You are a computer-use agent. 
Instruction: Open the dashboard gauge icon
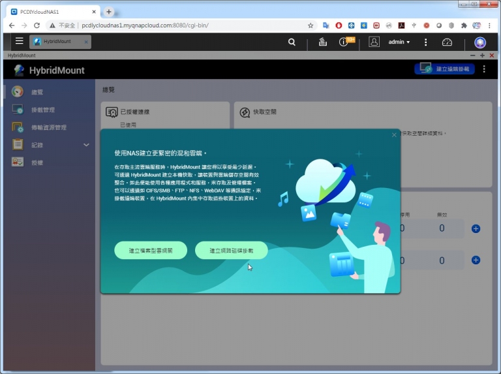click(447, 42)
